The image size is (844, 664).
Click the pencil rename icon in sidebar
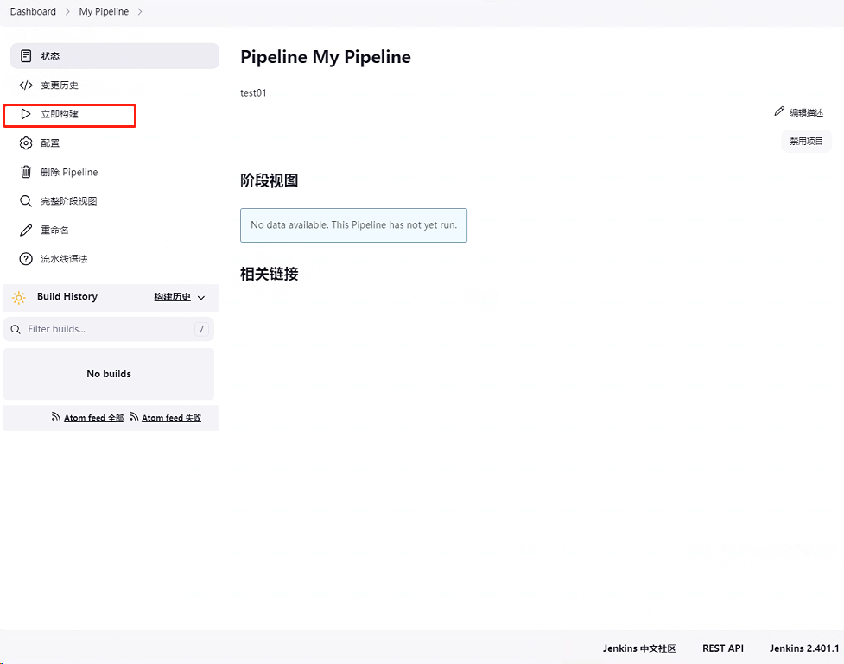[x=26, y=231]
